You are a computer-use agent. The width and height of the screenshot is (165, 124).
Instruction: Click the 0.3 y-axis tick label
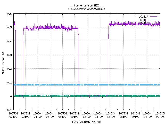pos(9,55)
